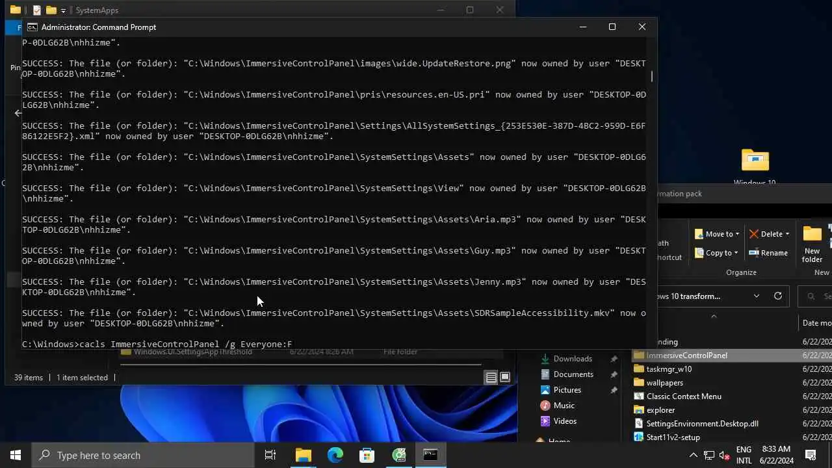Open the taskbar clock showing 8:33 AM
The width and height of the screenshot is (832, 468).
coord(776,455)
